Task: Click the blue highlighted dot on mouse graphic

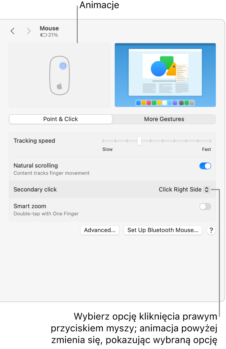Action: point(63,66)
